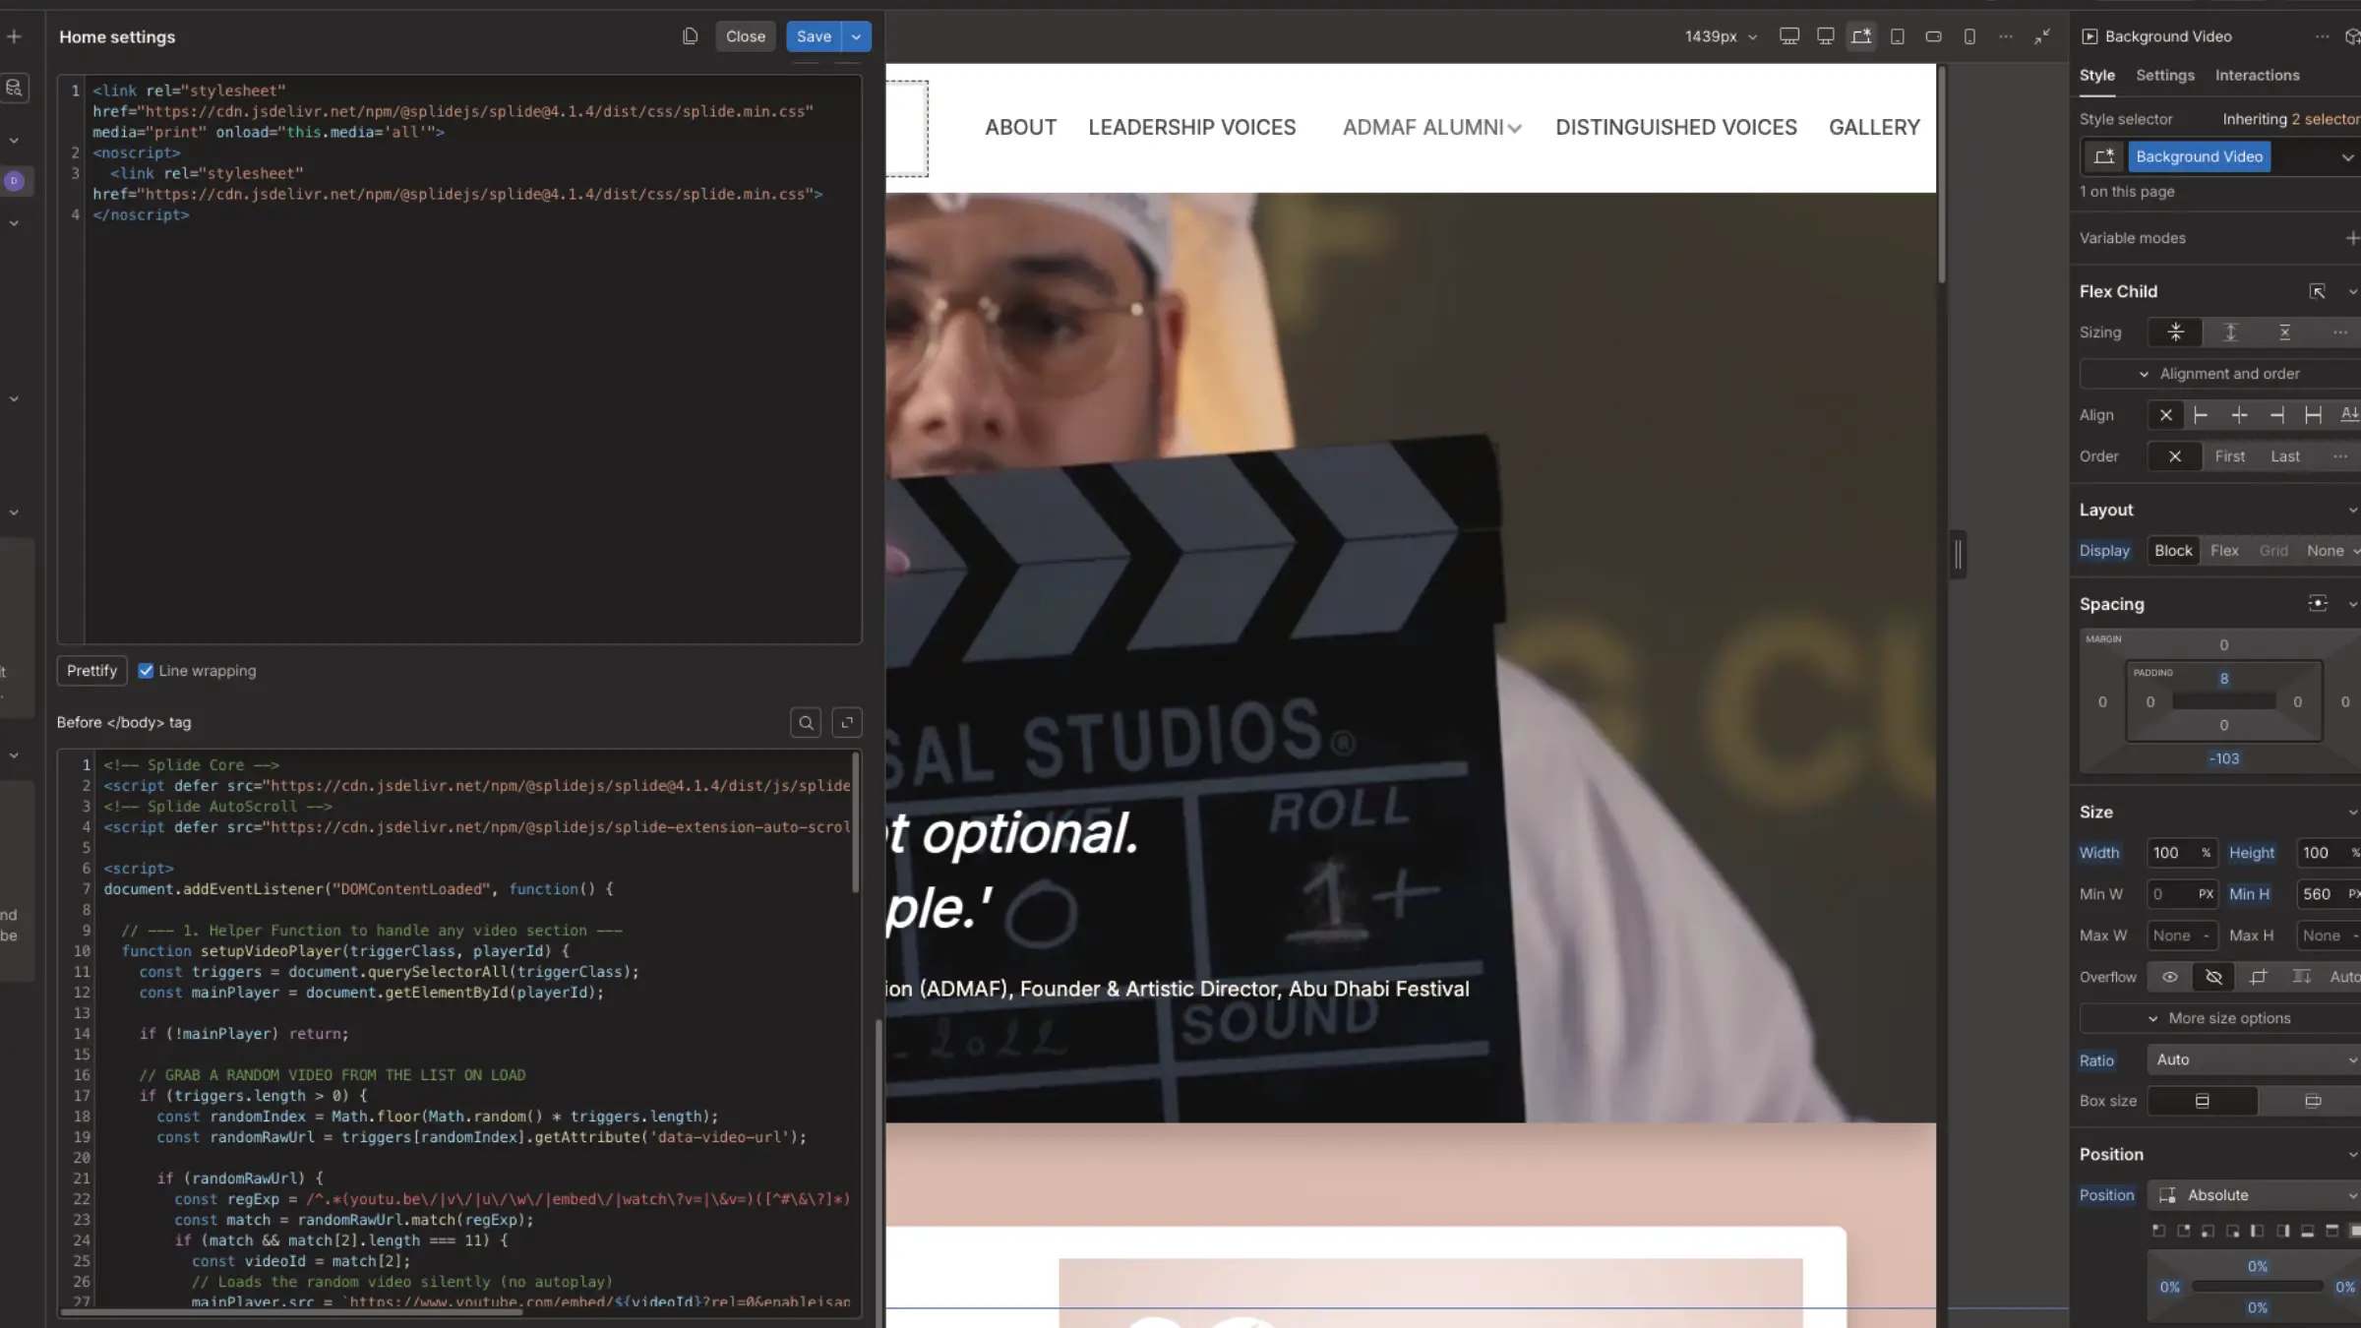Click the LEADERSHIP VOICES nav link

click(1191, 128)
